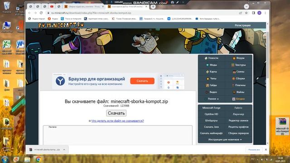The height and width of the screenshot is (163, 290).
Task: Switch to the Сборка модов как у компота tab
Action: click(84, 7)
